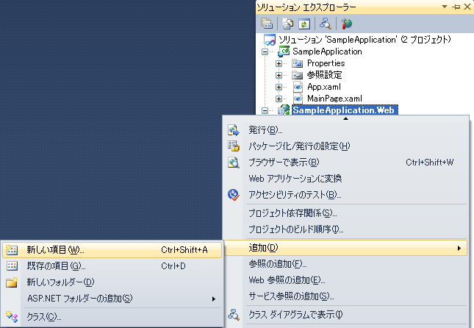Click the 新しい項目 icon in submenu
The image size is (474, 328).
coord(12,250)
